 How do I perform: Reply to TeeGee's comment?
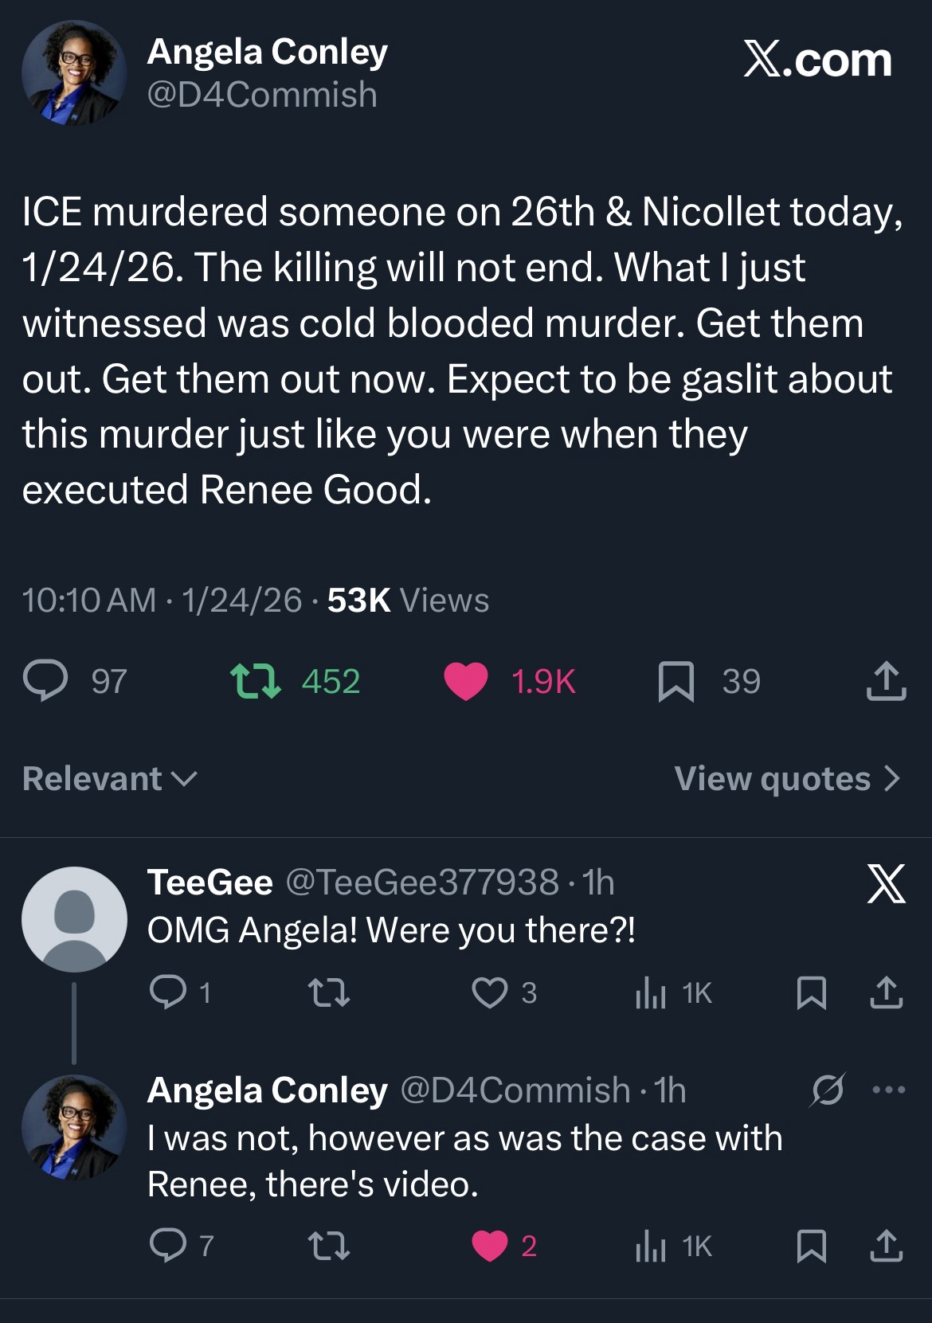click(x=167, y=993)
